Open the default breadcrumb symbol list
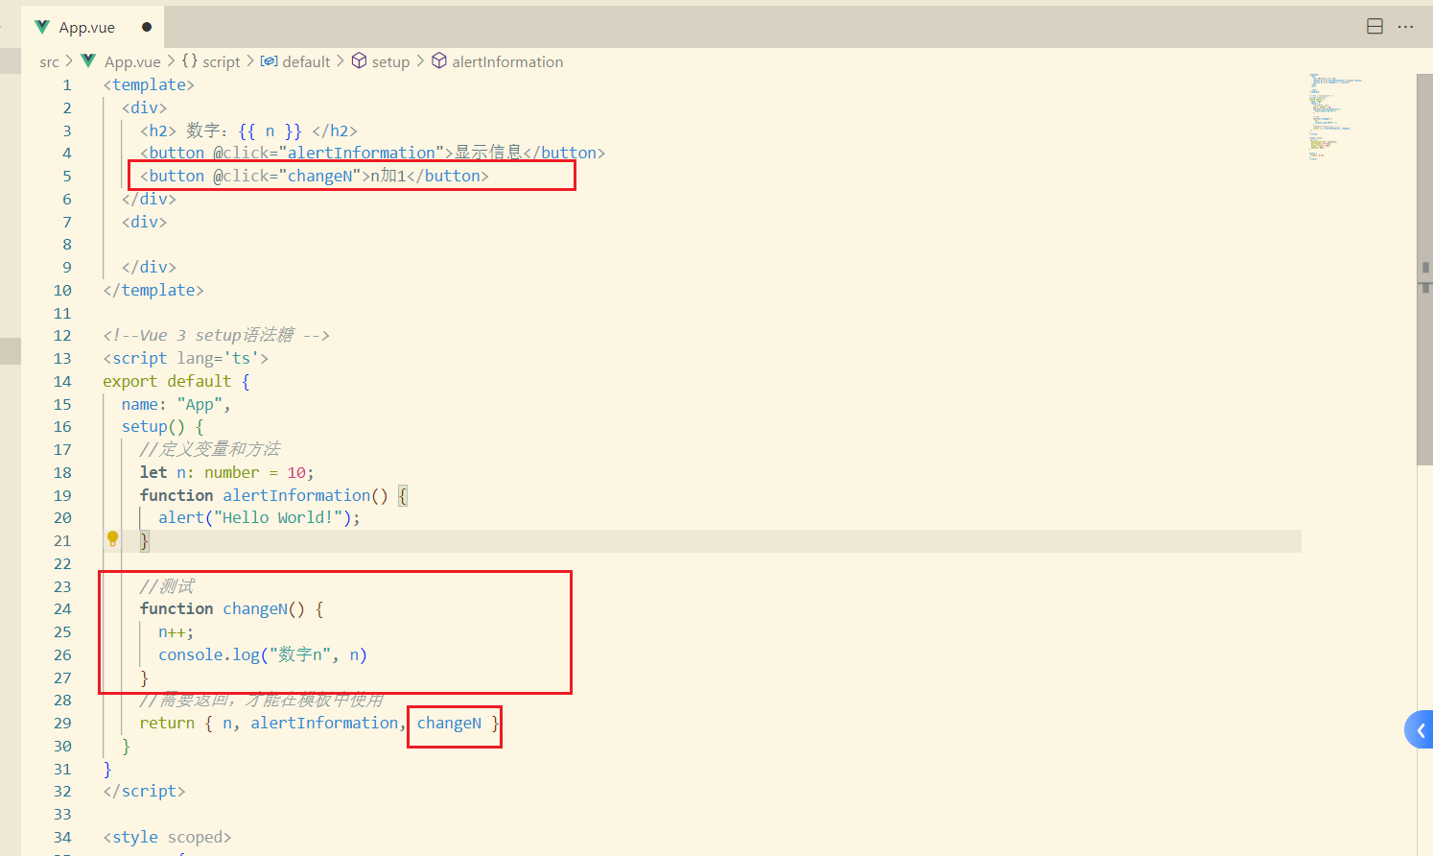The width and height of the screenshot is (1433, 856). 306,62
